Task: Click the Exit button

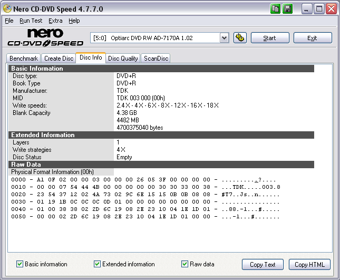Action: click(x=313, y=38)
